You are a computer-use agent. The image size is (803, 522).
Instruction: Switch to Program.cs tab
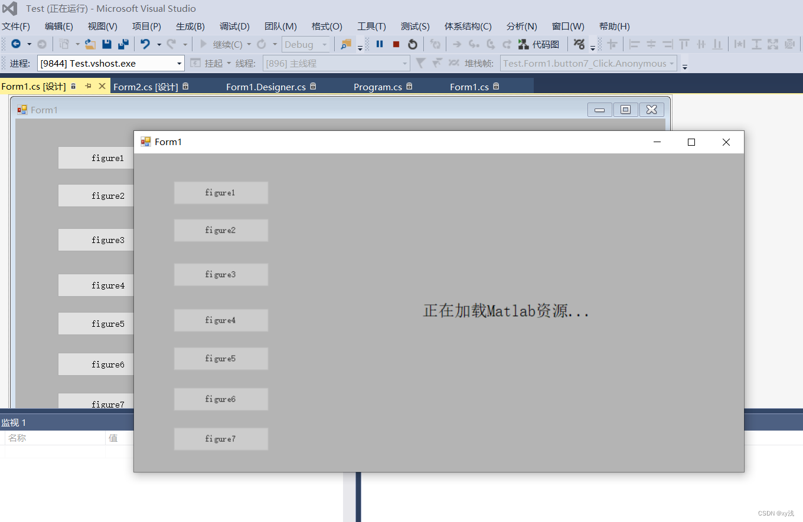[x=378, y=87]
